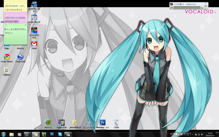Open the blue help icon in language bar
Screen dimensions: 219x137
click(184, 134)
